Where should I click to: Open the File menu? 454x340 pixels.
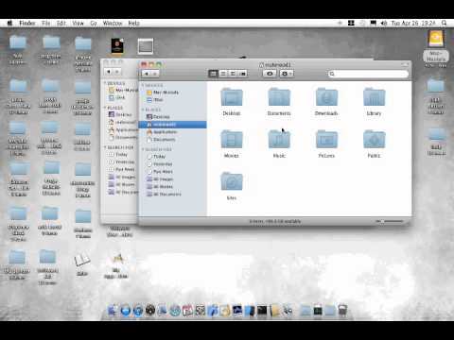(46, 23)
